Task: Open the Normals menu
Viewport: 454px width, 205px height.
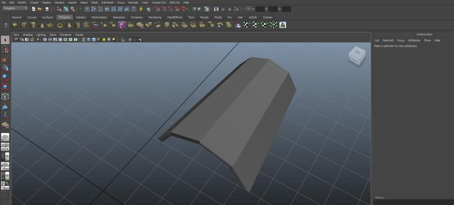Action: click(133, 3)
